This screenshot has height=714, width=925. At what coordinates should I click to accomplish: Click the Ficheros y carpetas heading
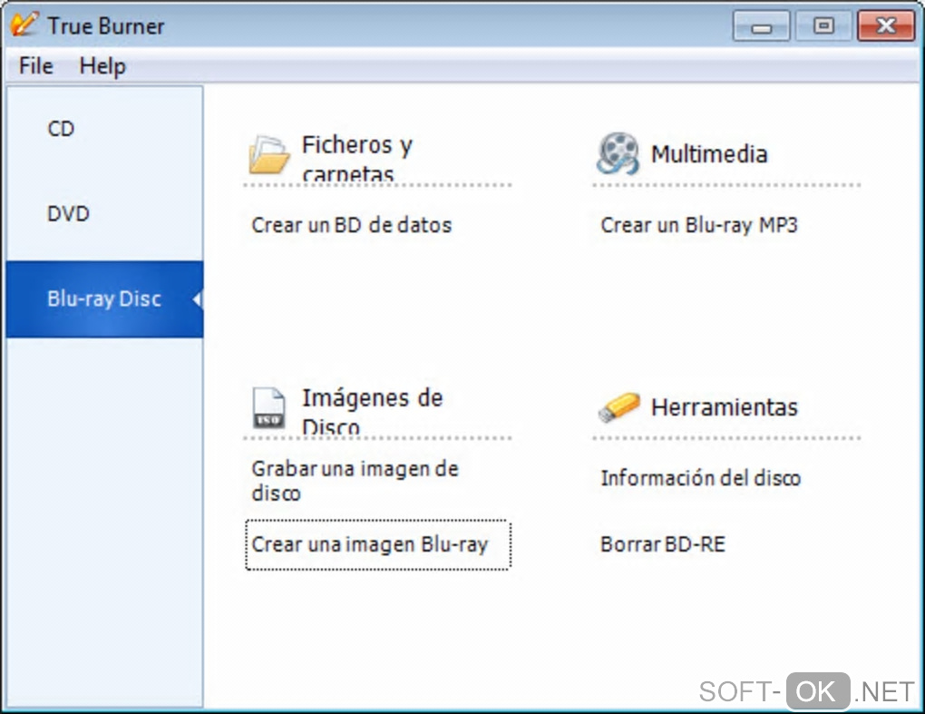pos(357,158)
